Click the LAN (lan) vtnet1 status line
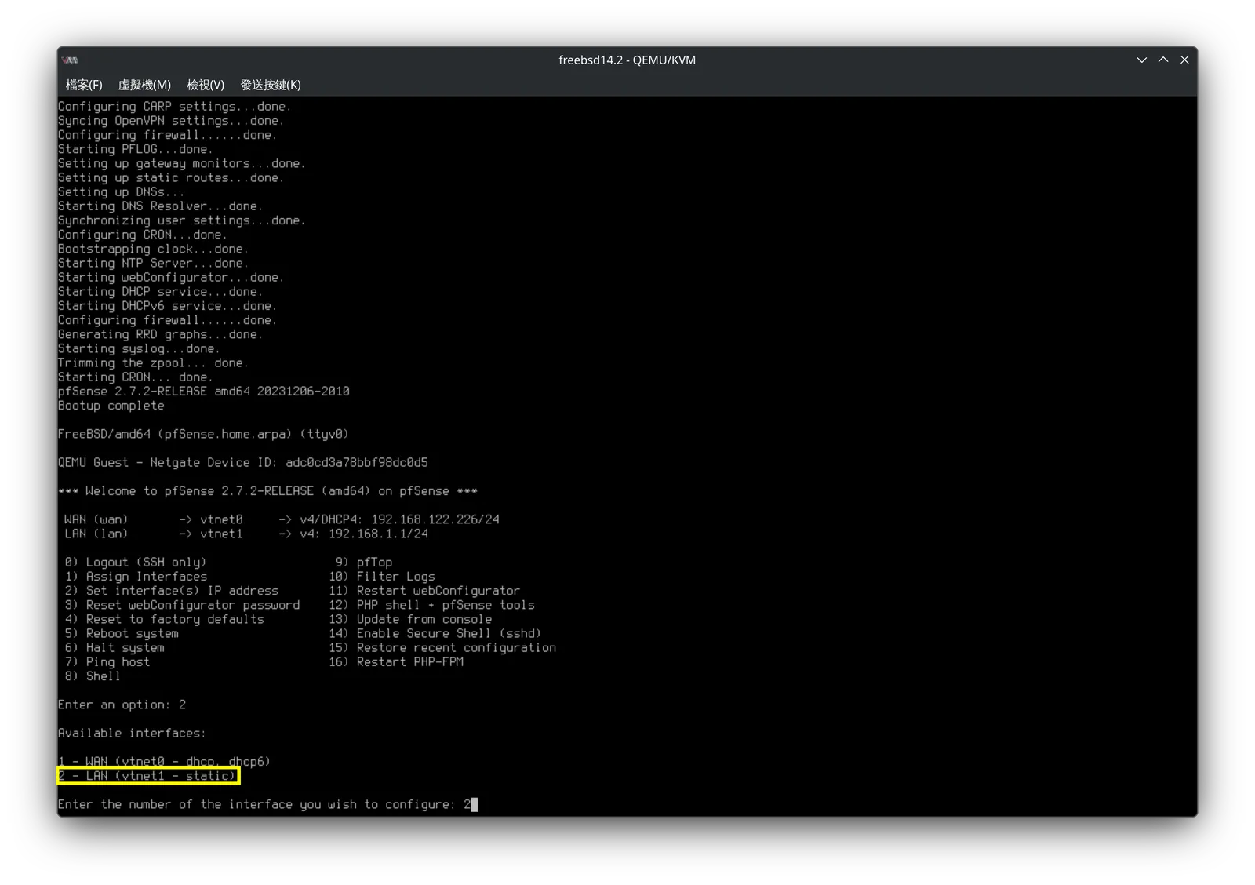The width and height of the screenshot is (1255, 885). [x=246, y=534]
